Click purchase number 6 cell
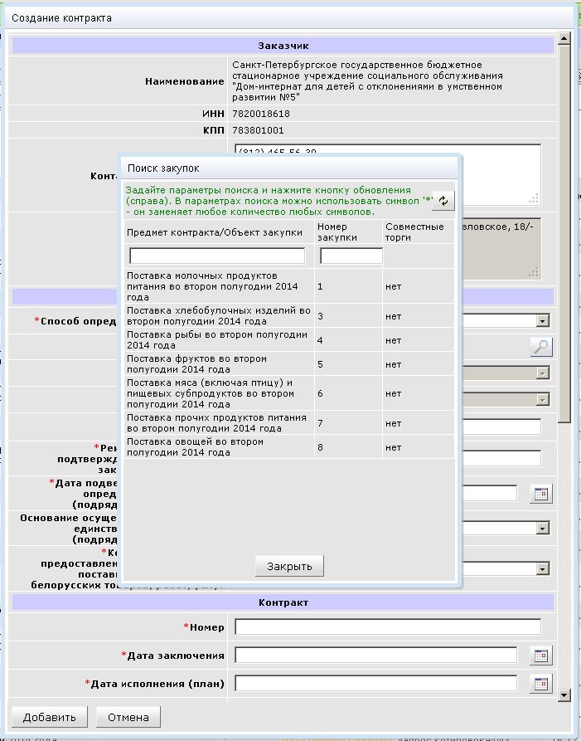581x741 pixels. coord(348,393)
